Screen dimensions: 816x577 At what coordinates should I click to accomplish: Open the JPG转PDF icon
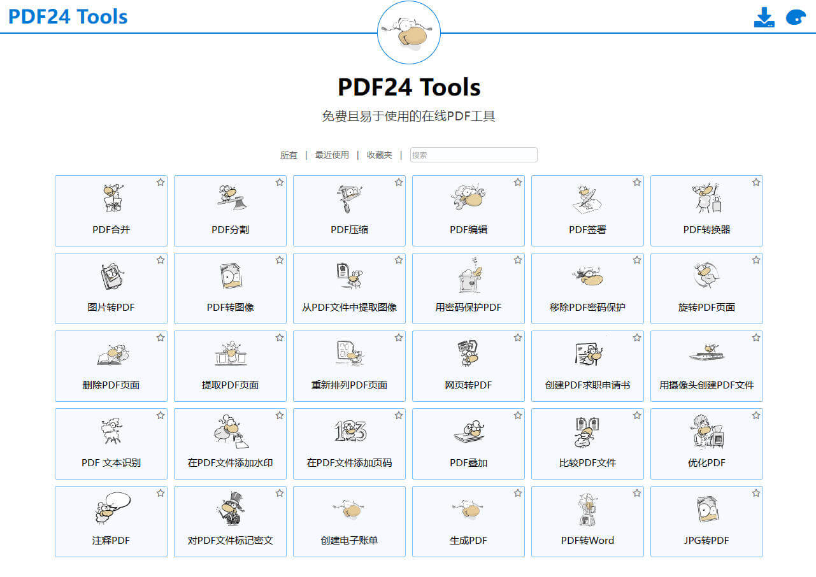click(706, 509)
